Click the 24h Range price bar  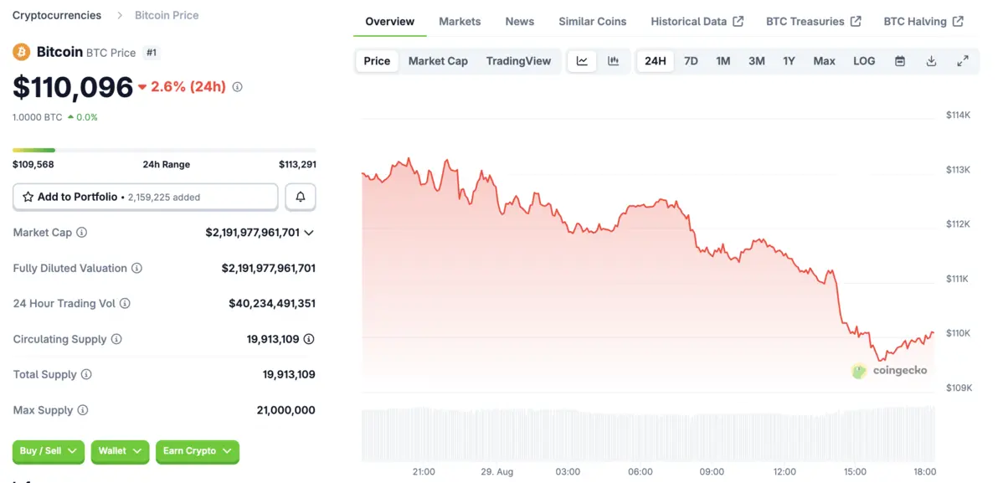(164, 151)
